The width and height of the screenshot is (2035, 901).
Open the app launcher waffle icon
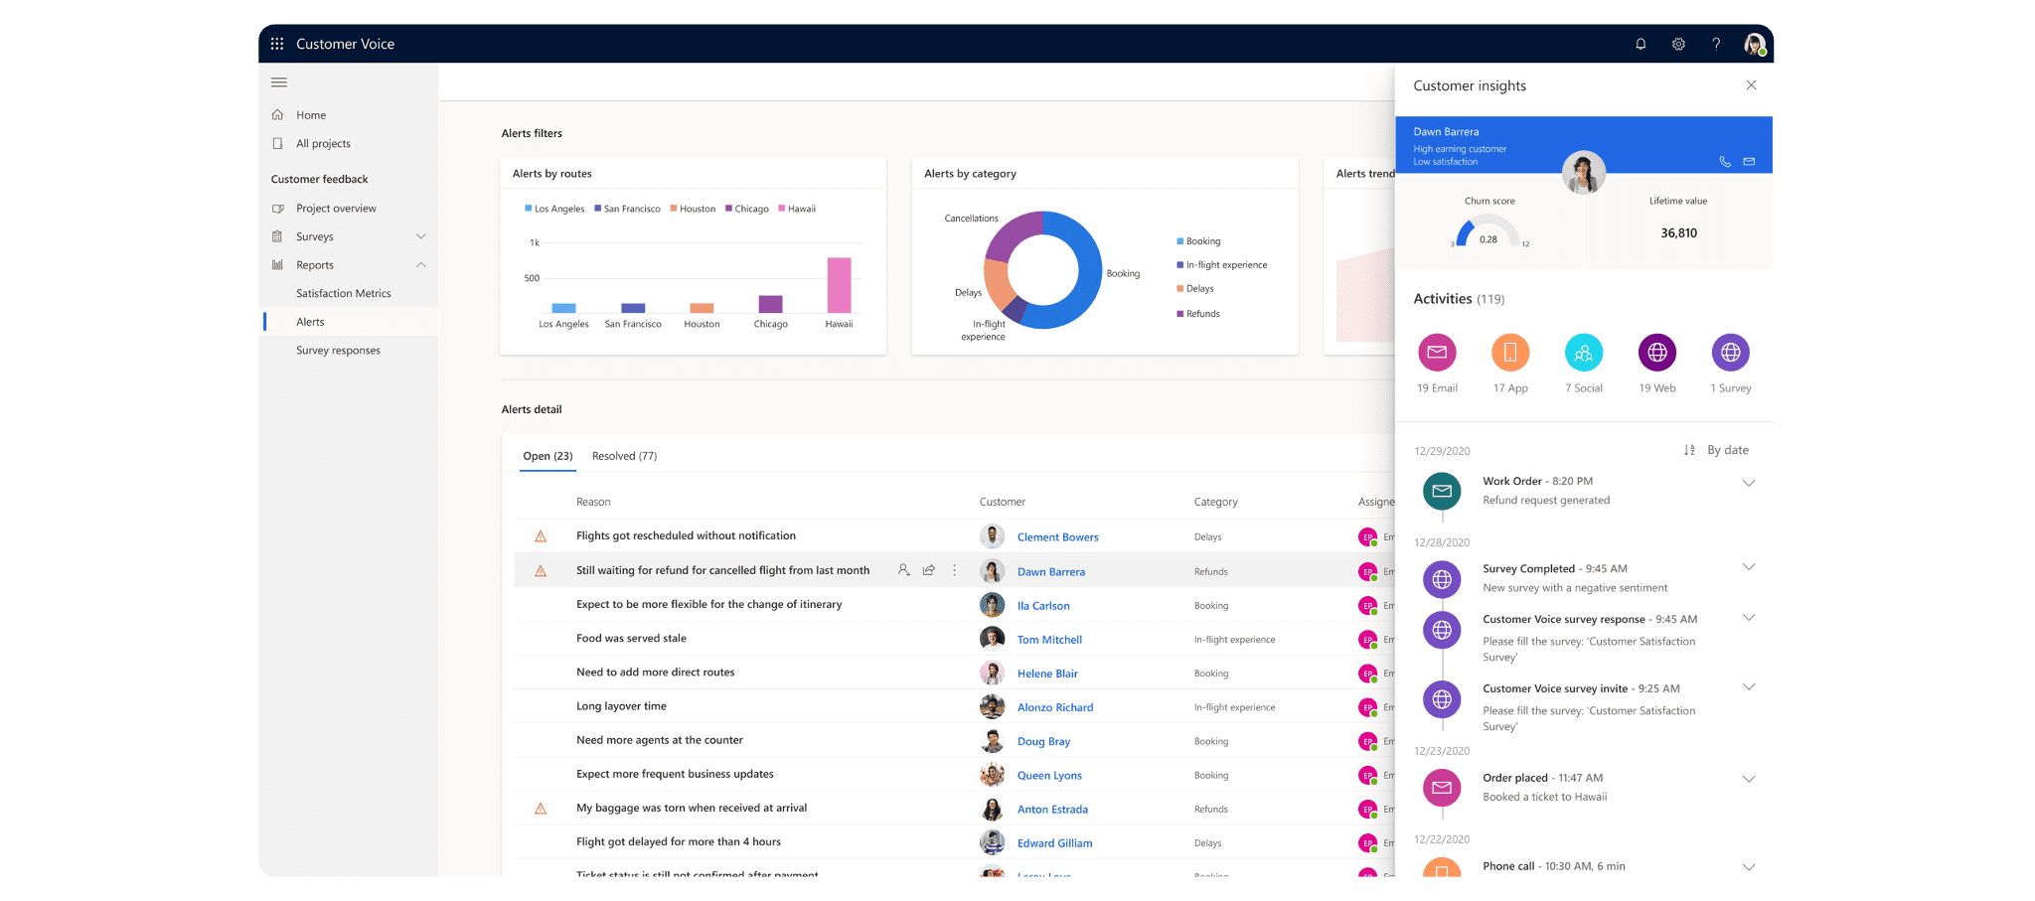(x=277, y=44)
